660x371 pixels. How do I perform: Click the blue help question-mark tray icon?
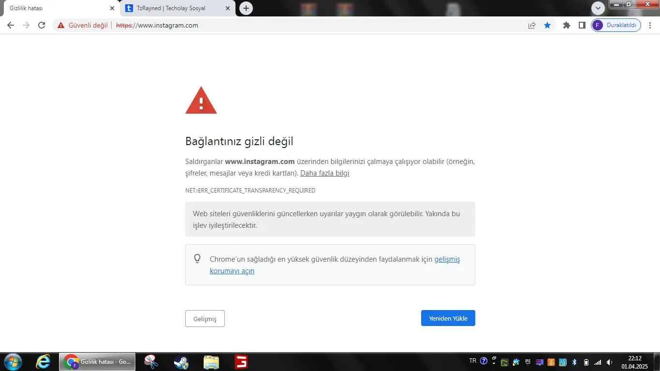point(484,361)
